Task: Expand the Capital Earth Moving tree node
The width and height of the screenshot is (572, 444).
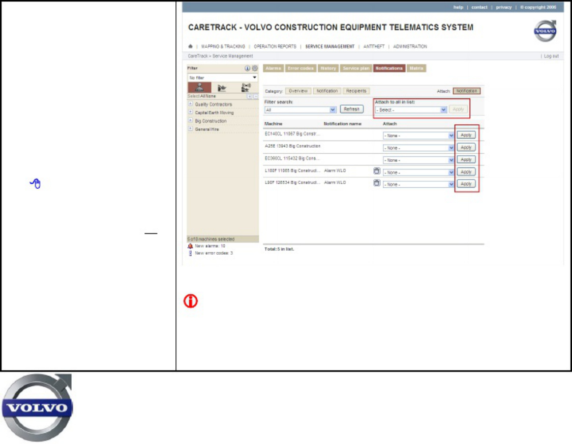Action: click(x=191, y=112)
